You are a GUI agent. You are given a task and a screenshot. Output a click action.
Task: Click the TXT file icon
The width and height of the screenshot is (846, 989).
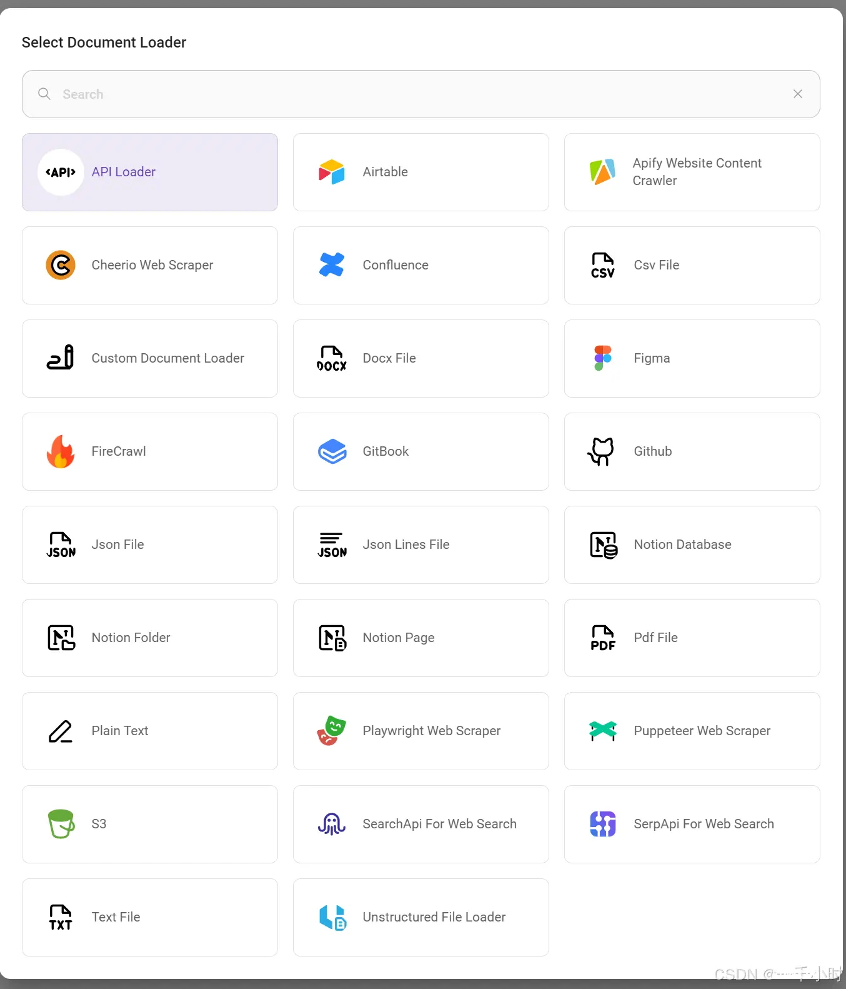[x=61, y=917]
